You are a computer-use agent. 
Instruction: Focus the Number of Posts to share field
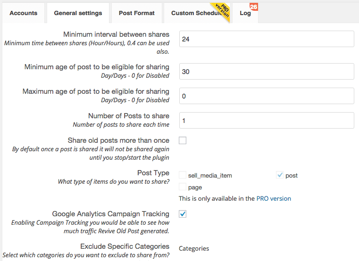(267, 121)
